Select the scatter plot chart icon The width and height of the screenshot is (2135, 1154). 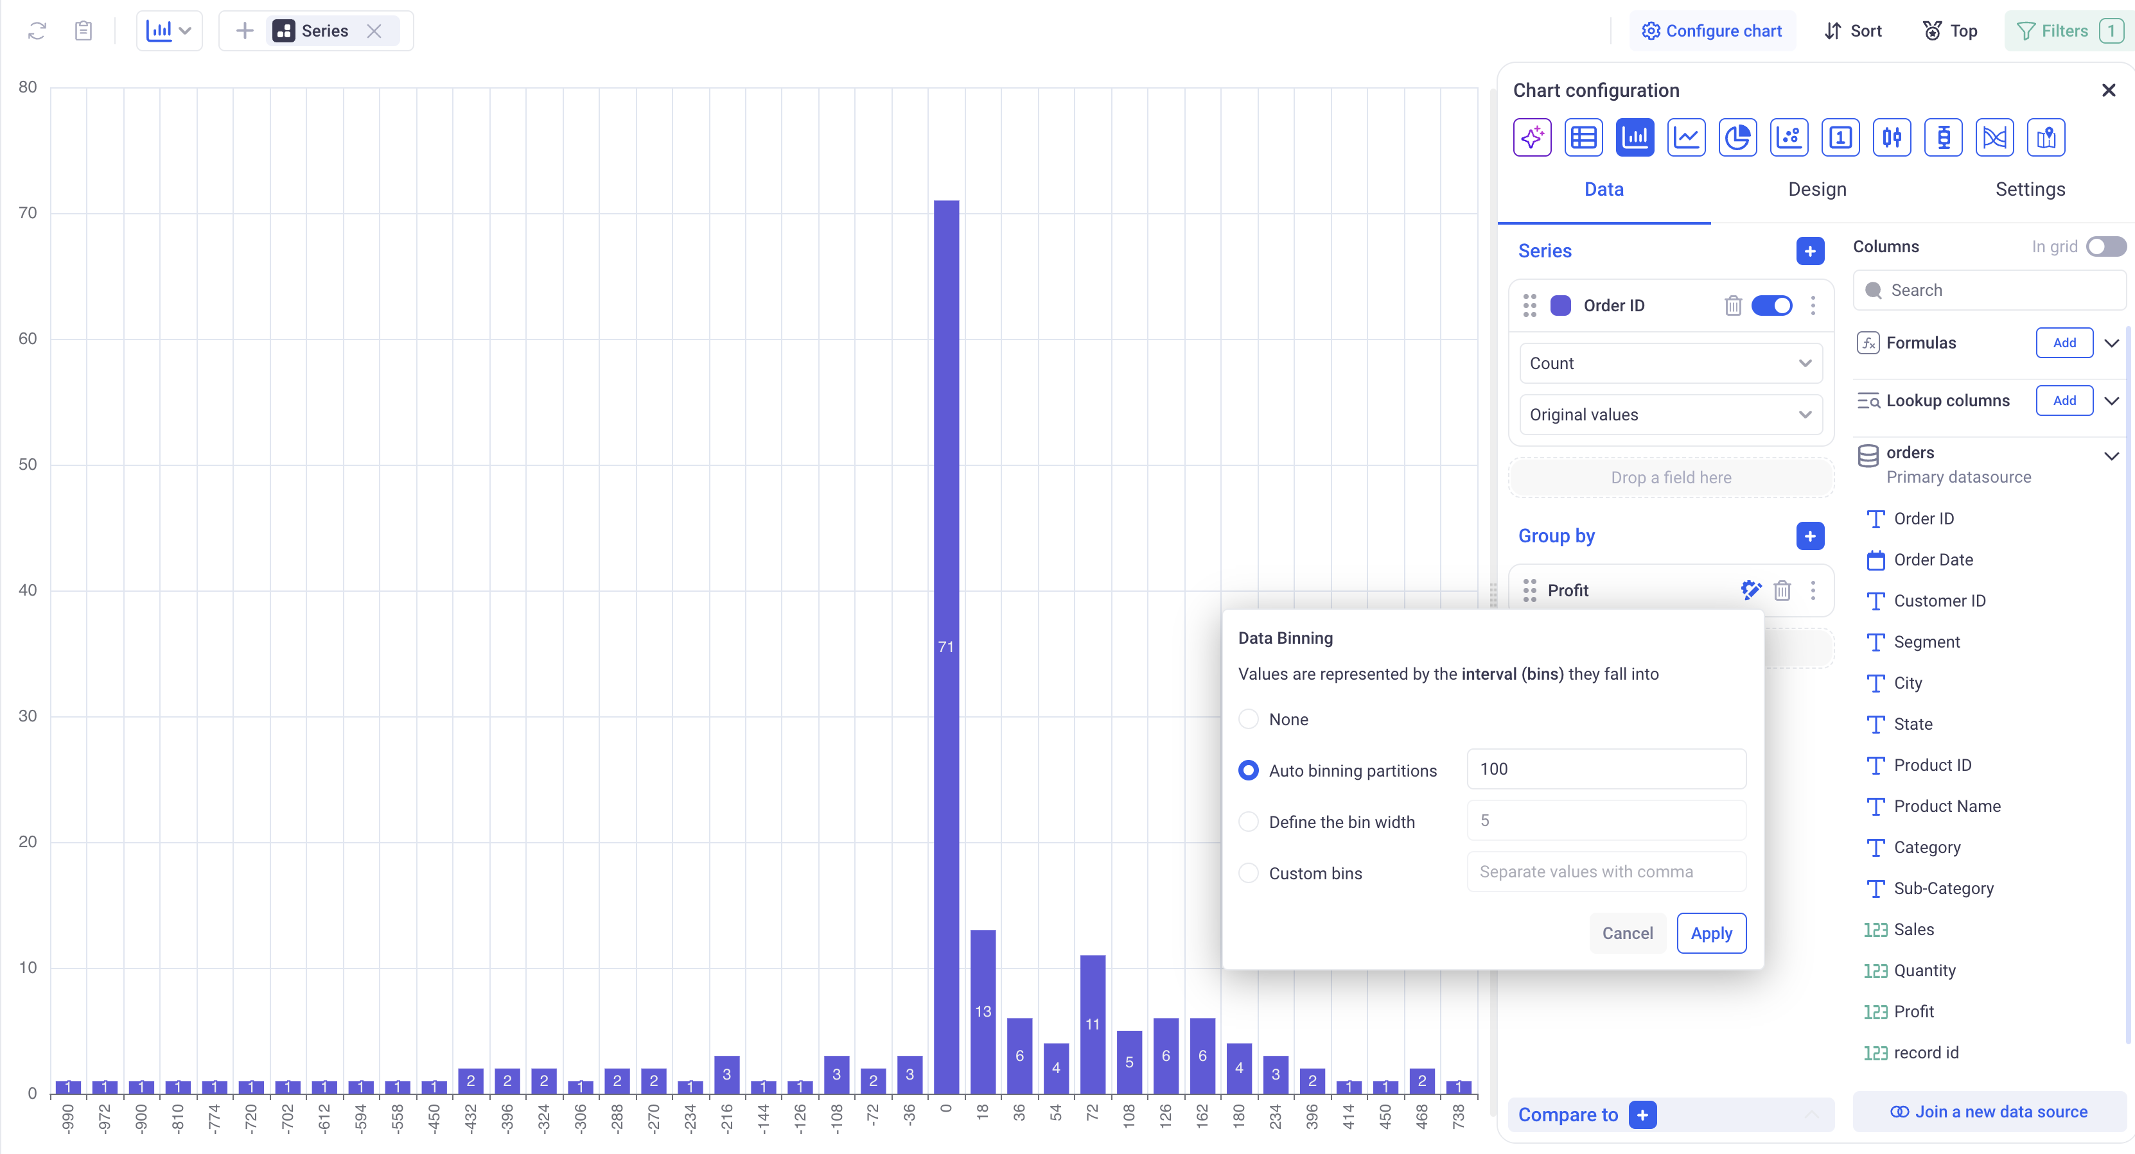(1789, 137)
